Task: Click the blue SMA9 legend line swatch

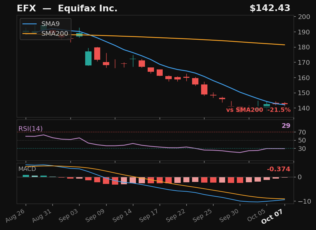Action: point(30,24)
